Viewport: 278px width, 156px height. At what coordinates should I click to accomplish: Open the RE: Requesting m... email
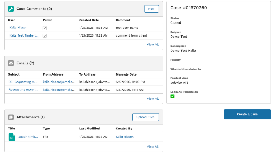click(23, 82)
